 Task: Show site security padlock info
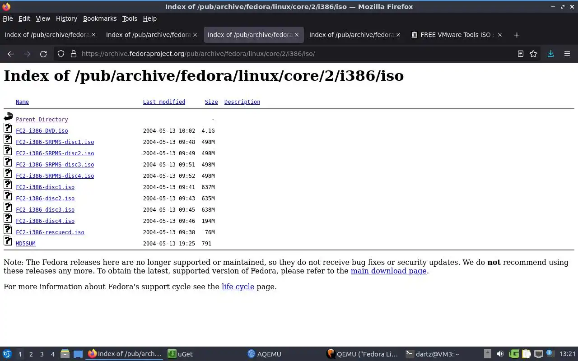click(74, 54)
